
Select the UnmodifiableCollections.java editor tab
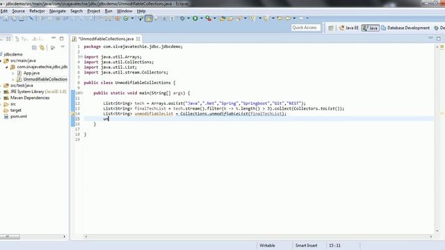click(x=106, y=39)
